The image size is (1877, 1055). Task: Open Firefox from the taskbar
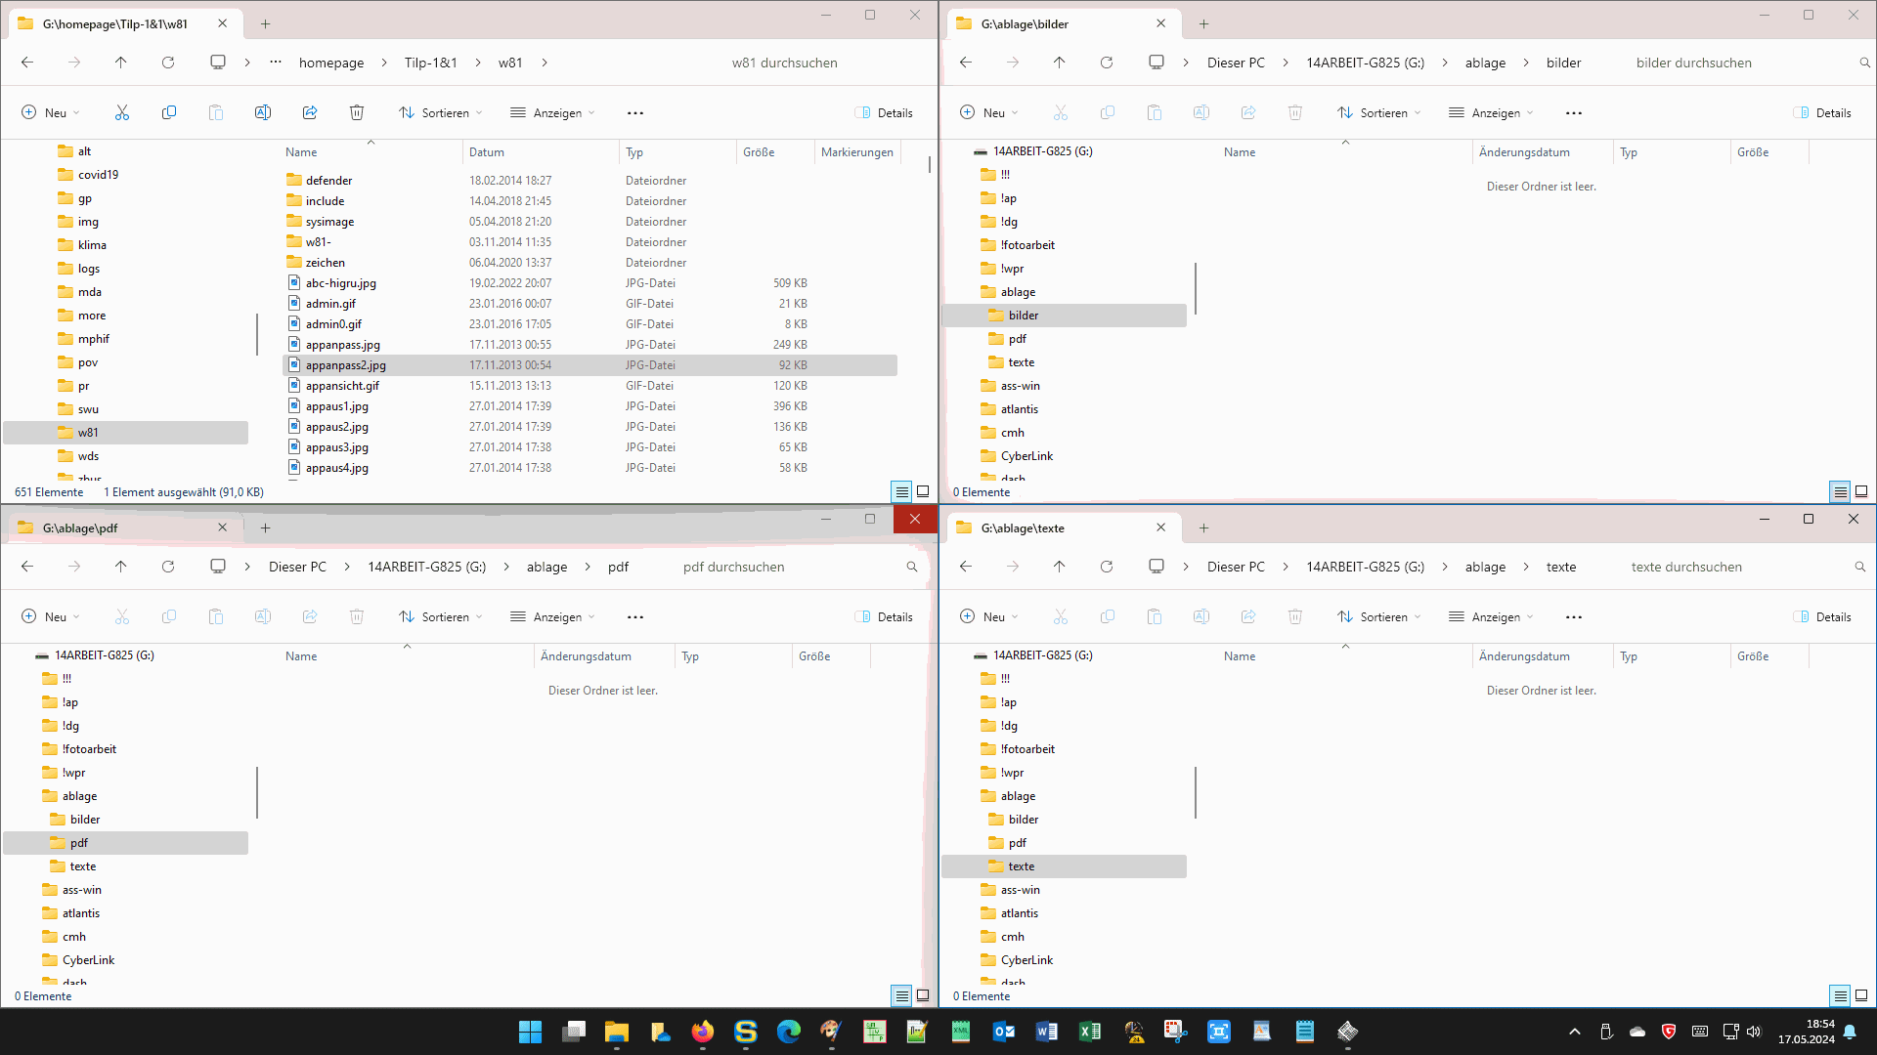(x=702, y=1032)
